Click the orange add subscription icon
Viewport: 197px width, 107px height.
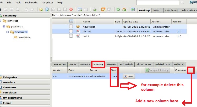pyautogui.click(x=103, y=10)
